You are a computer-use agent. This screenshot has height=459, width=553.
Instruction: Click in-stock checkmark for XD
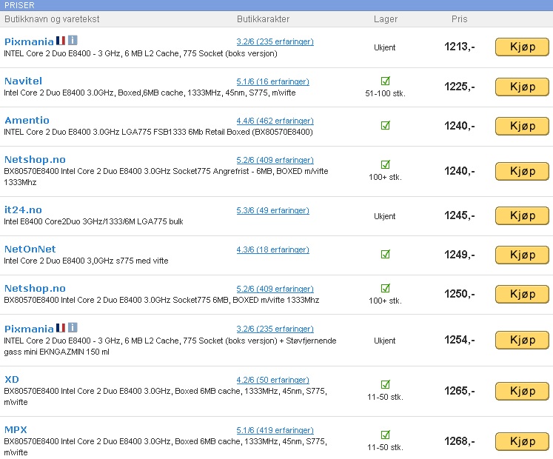[x=386, y=384]
